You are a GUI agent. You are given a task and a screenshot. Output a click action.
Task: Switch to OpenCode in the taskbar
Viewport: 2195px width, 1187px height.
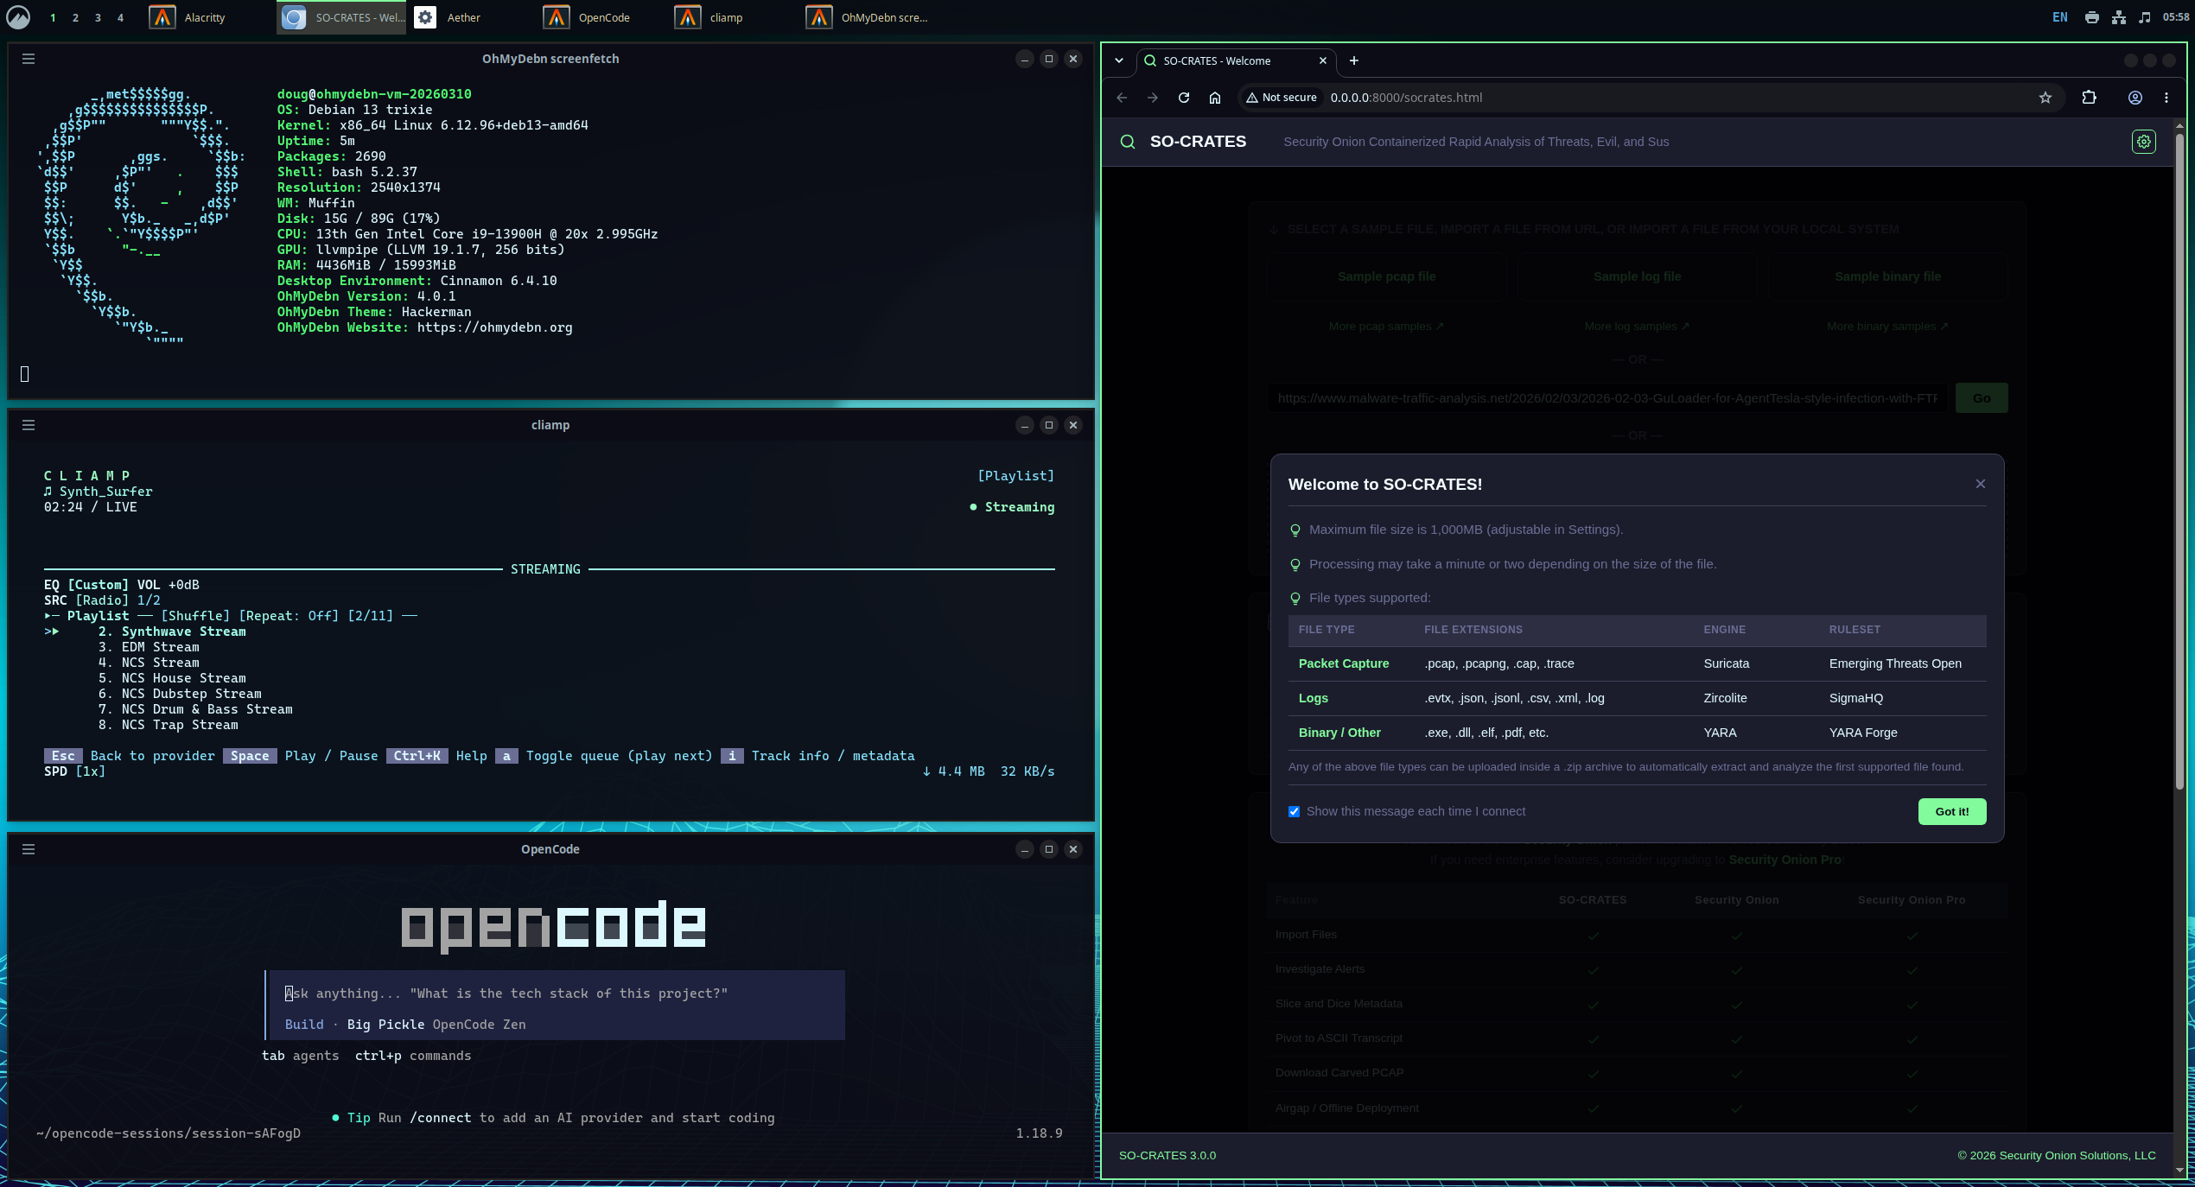pyautogui.click(x=603, y=17)
